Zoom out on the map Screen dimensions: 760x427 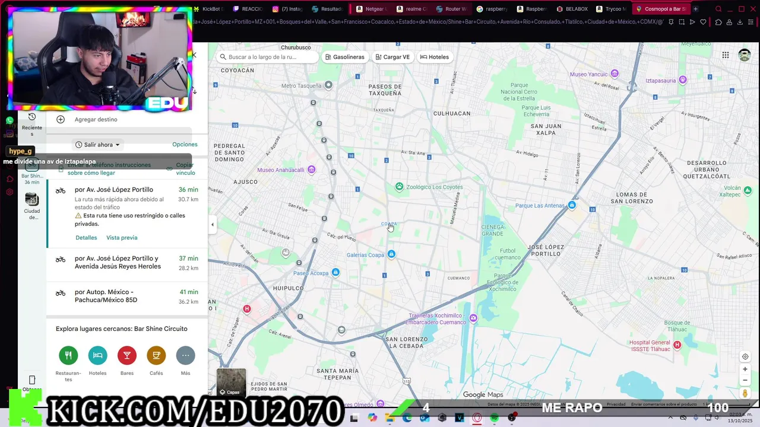(745, 380)
